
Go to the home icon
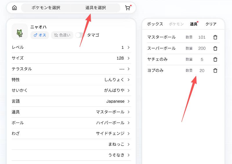click(14, 8)
